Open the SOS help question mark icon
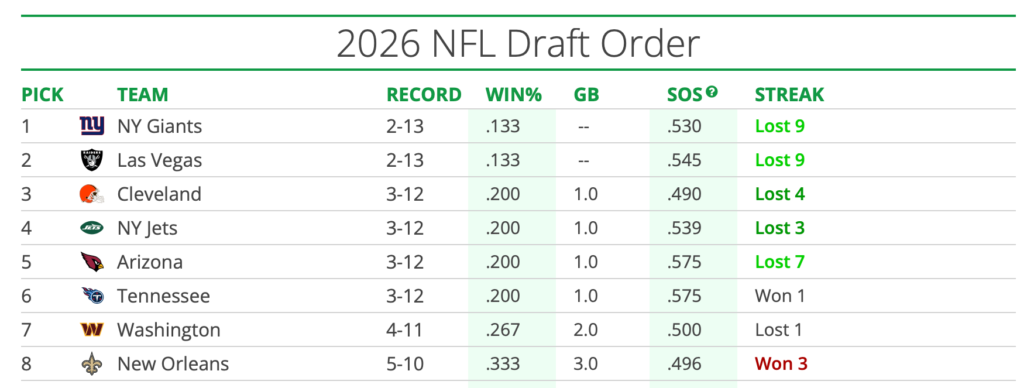The image size is (1034, 388). click(712, 91)
